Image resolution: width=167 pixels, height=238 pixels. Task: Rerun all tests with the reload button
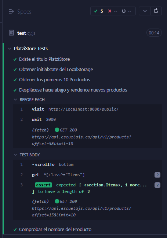(156, 11)
